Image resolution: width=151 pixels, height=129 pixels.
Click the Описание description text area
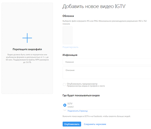tap(107, 73)
